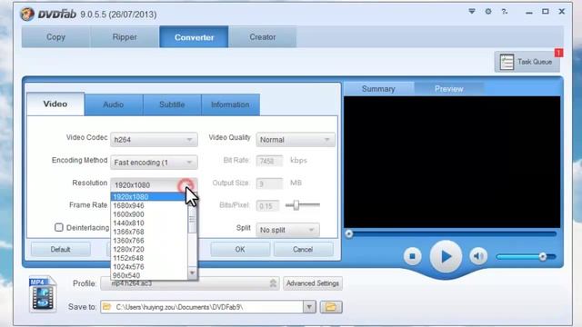Click the Profile field mp4.h264.ac3

190,283
